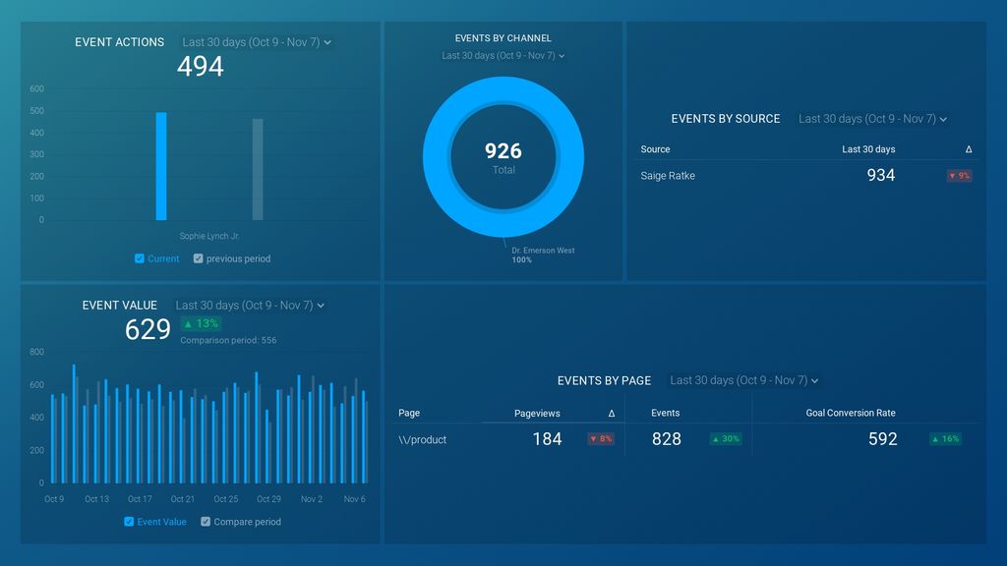This screenshot has width=1007, height=566.
Task: Toggle the Compare period checkbox
Action: (x=206, y=522)
